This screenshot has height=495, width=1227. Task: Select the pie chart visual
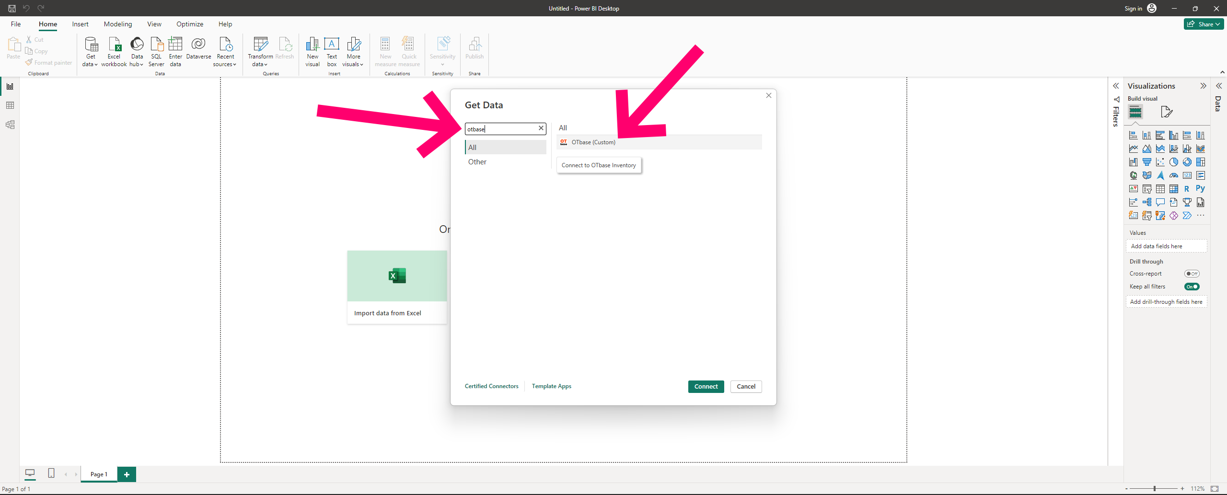1173,162
